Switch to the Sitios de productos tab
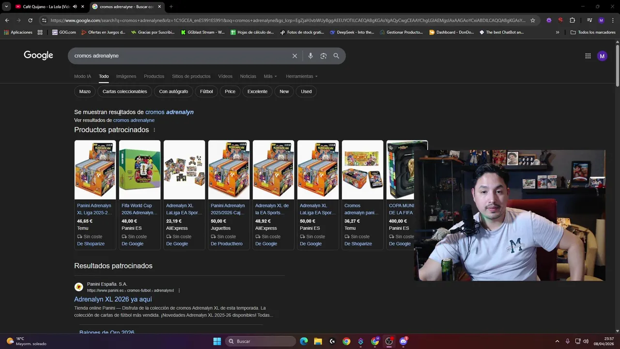This screenshot has height=349, width=620. point(191,76)
